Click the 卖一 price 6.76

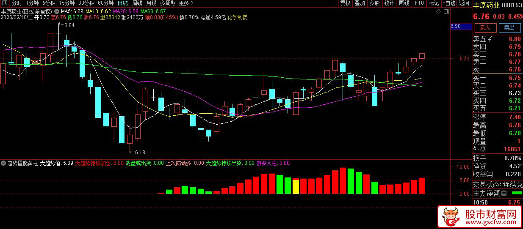pos(515,70)
